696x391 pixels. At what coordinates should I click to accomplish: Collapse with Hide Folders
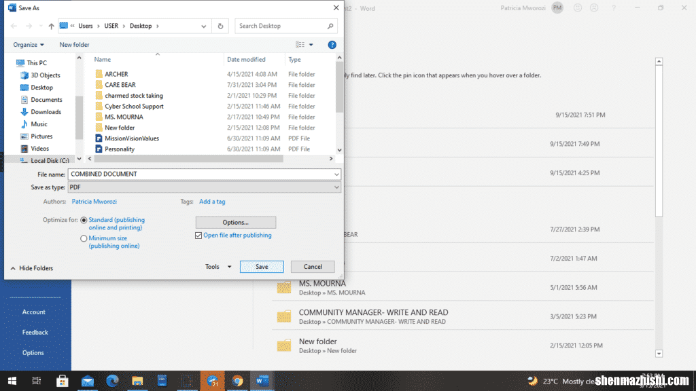(31, 268)
